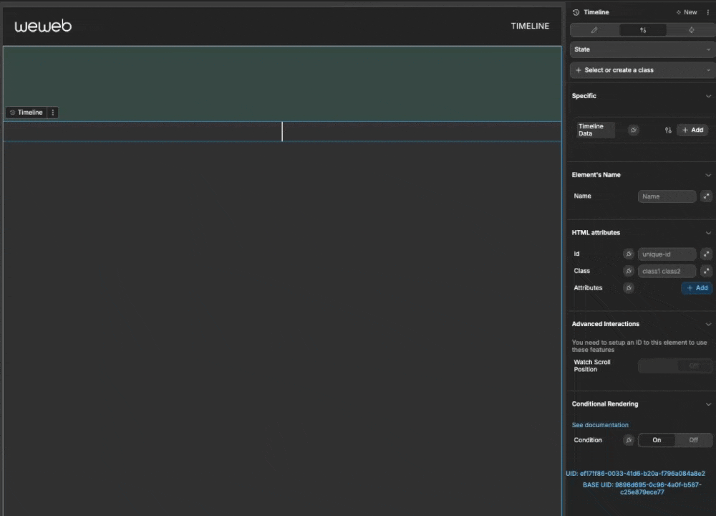Expand the State dropdown
716x516 pixels.
click(x=641, y=49)
